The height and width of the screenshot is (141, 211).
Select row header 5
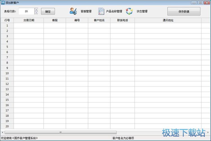(7, 47)
